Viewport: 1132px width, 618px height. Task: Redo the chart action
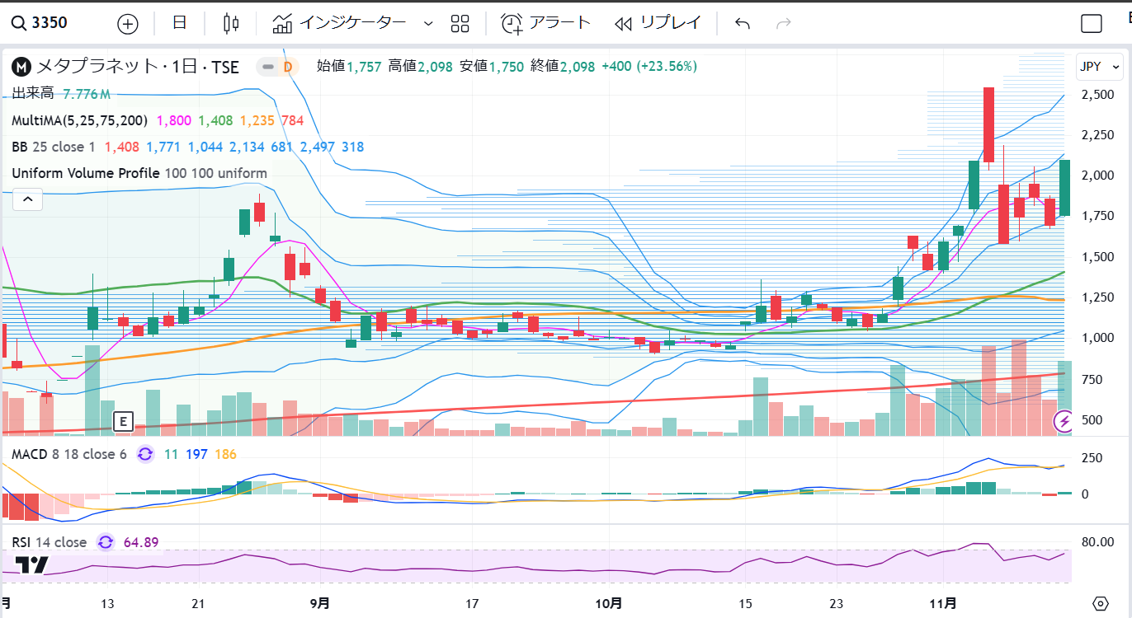click(x=784, y=23)
